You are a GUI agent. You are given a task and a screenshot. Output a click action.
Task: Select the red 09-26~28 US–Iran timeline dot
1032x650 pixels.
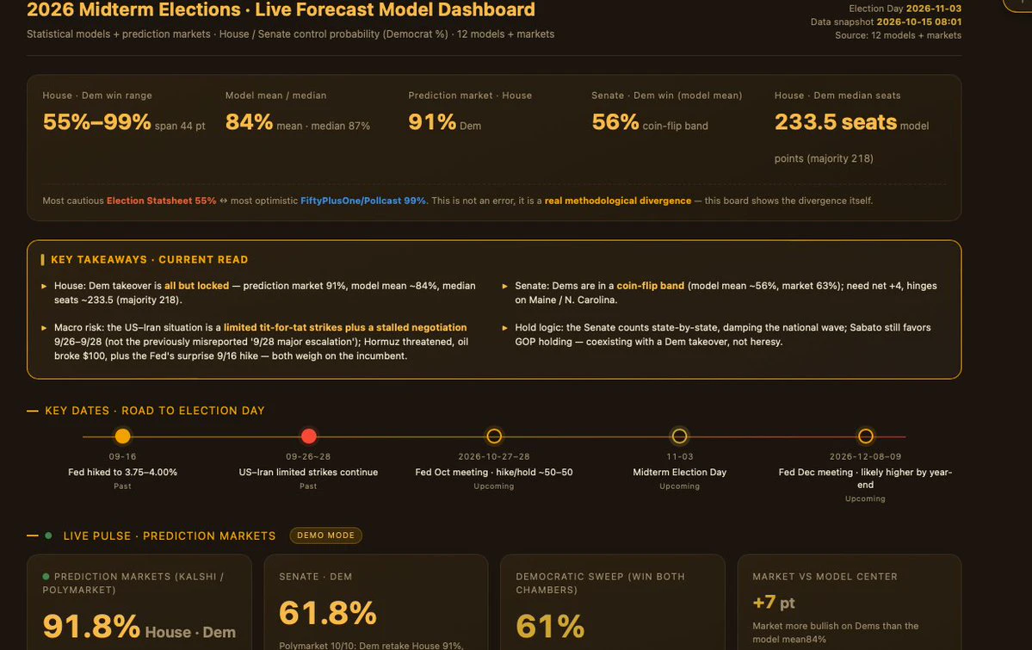309,436
